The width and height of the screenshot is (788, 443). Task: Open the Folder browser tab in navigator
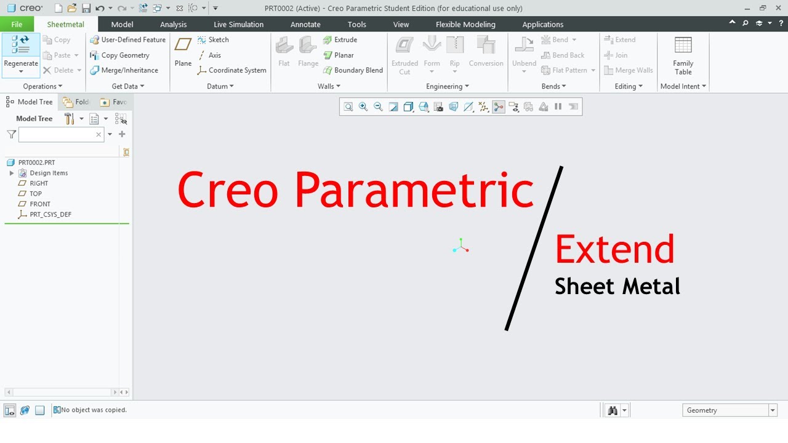tap(76, 102)
